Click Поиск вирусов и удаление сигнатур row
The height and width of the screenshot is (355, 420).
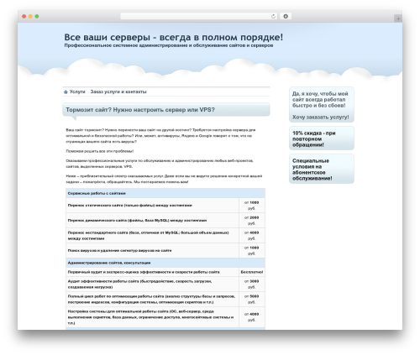click(165, 251)
